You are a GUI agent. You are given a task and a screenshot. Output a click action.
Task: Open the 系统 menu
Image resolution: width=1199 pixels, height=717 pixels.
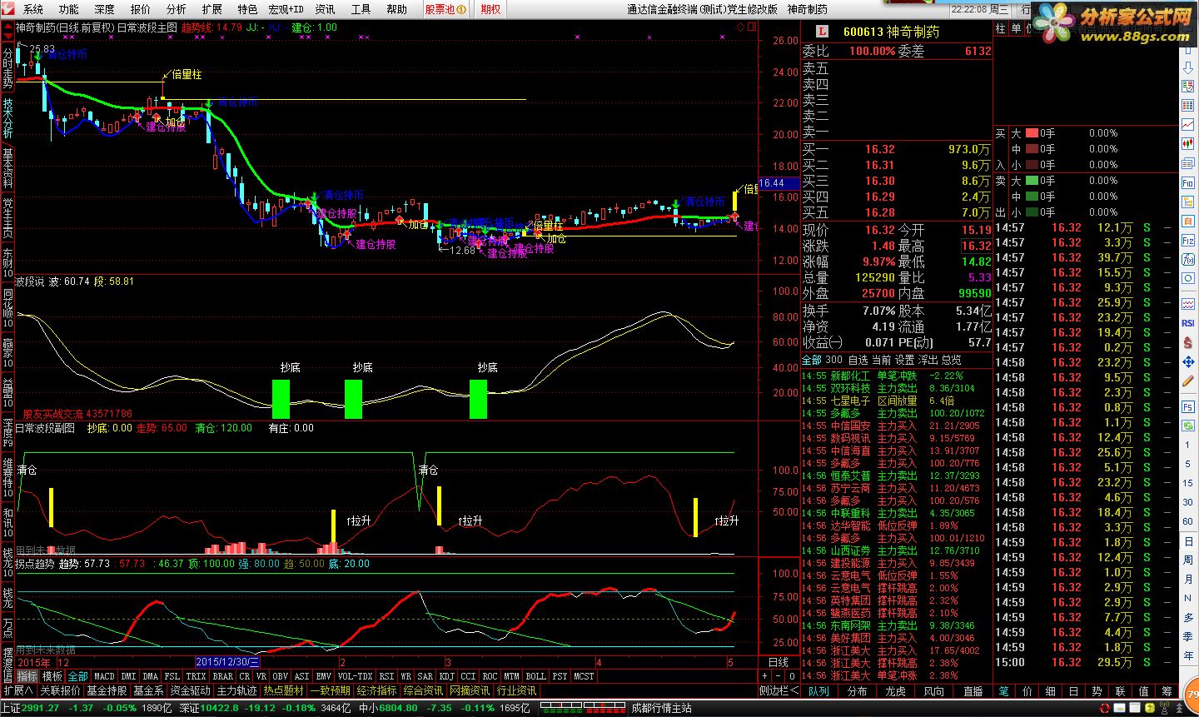click(33, 9)
